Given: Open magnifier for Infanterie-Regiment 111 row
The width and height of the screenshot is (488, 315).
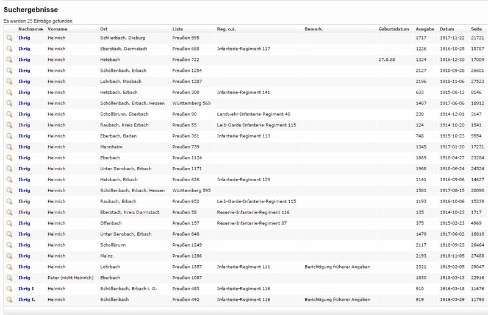Looking at the screenshot, I should click(9, 267).
